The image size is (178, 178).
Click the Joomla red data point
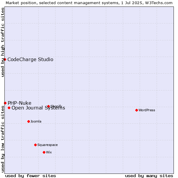point(28,121)
